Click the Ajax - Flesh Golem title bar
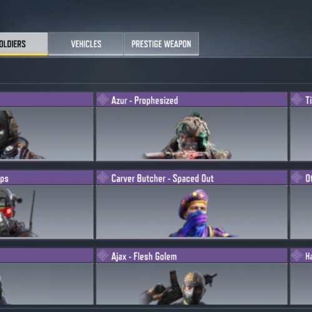The height and width of the screenshot is (312, 312). click(x=192, y=255)
